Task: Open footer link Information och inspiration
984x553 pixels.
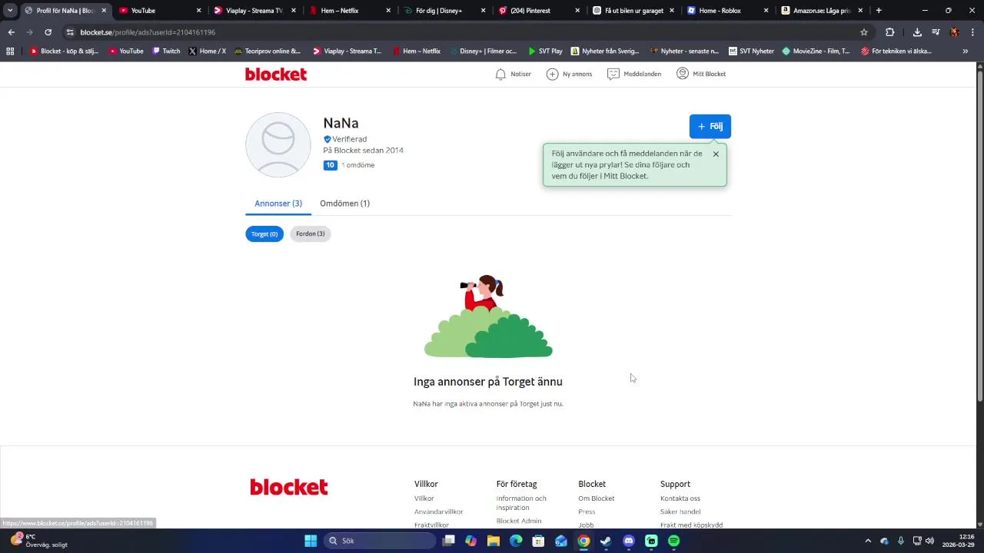Action: tap(521, 503)
